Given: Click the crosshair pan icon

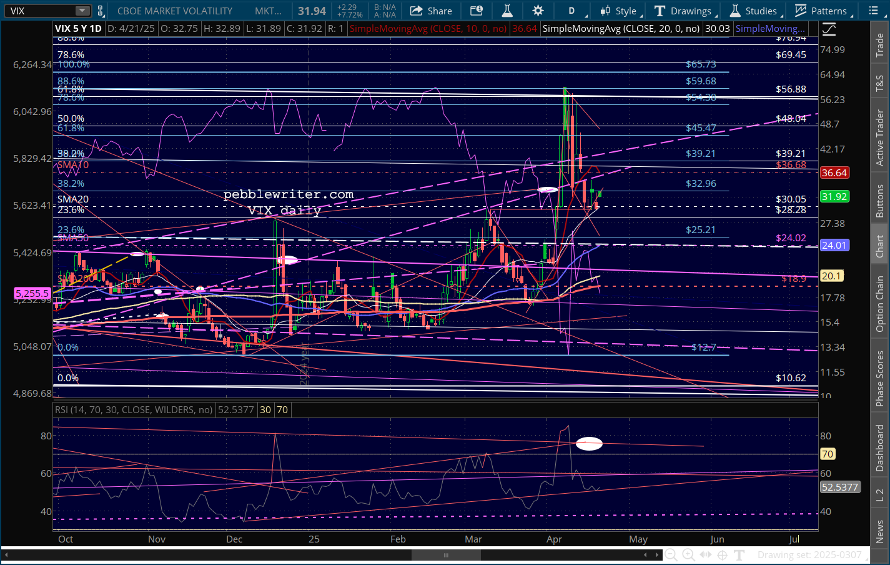Looking at the screenshot, I should (x=722, y=555).
